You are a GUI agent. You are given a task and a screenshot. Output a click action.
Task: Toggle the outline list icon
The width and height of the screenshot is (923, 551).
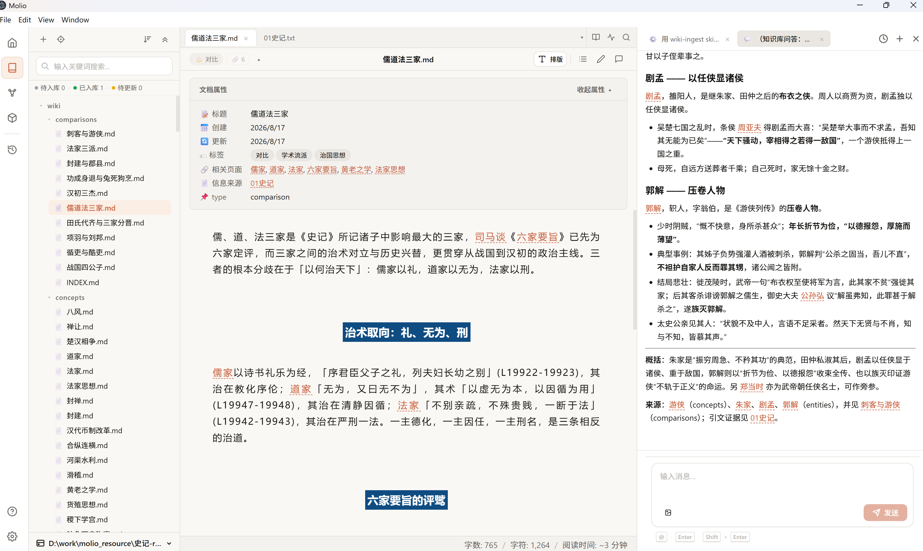click(x=583, y=59)
